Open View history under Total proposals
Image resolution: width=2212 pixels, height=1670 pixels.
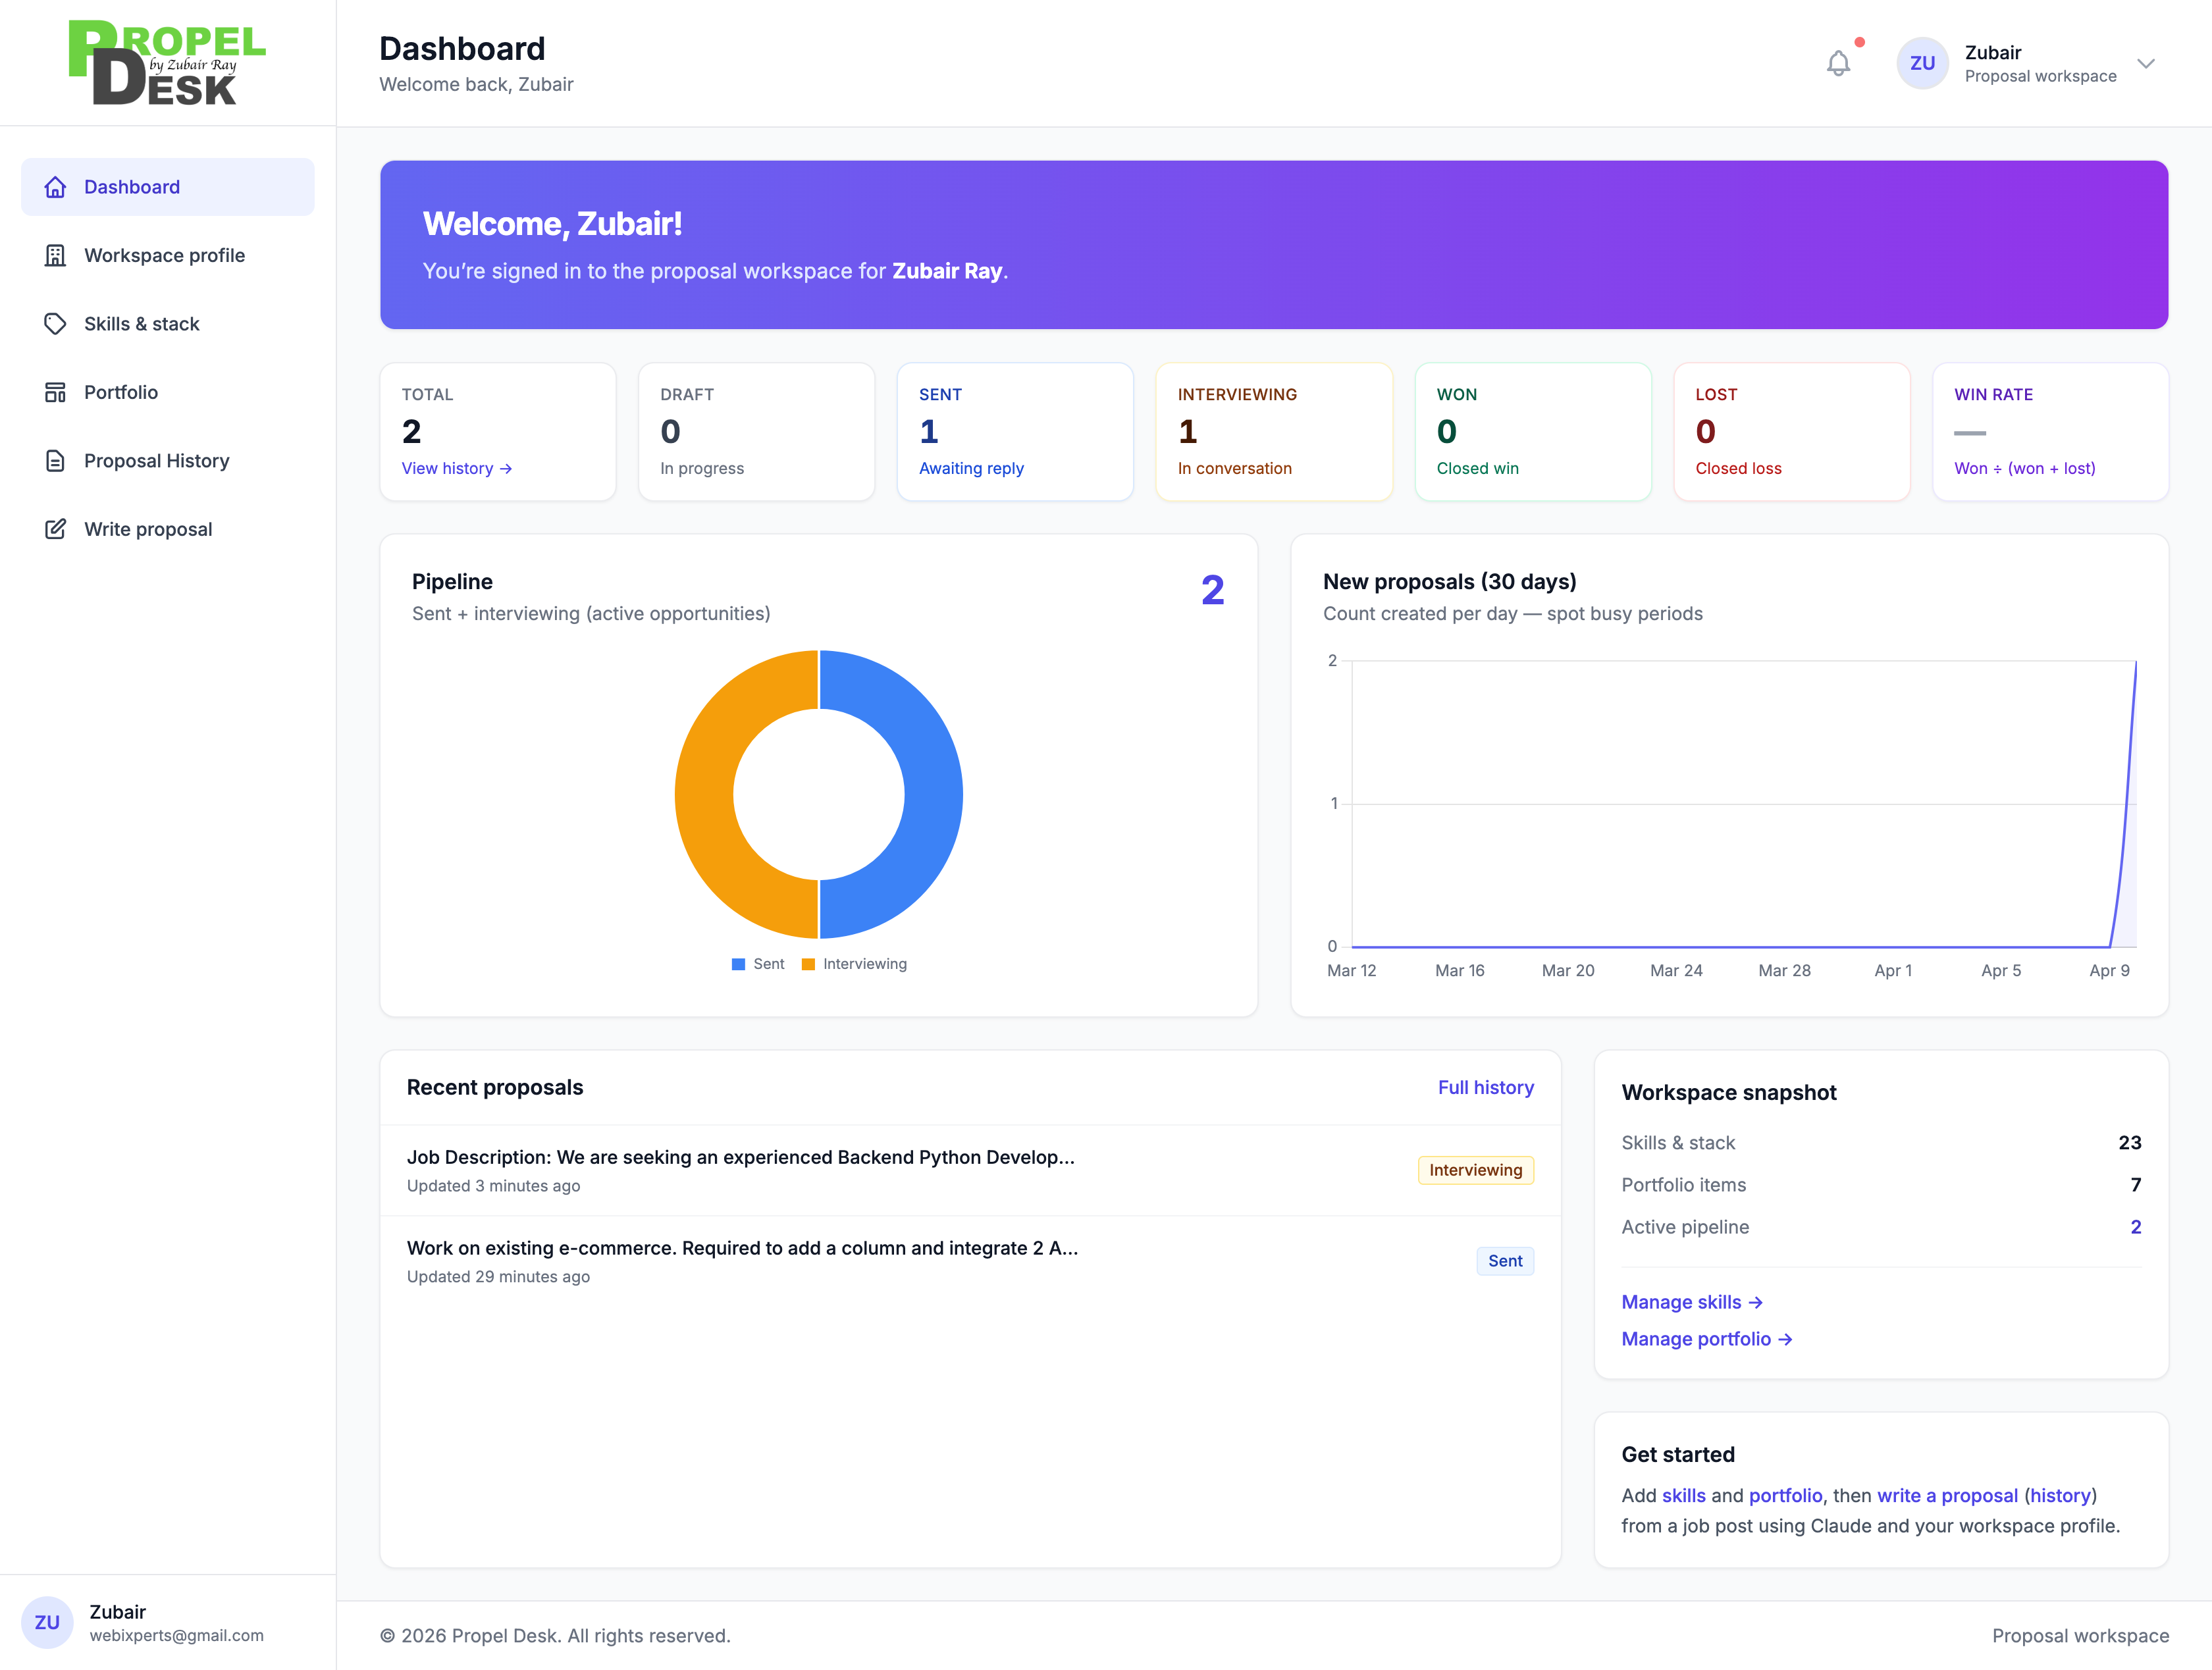[456, 468]
